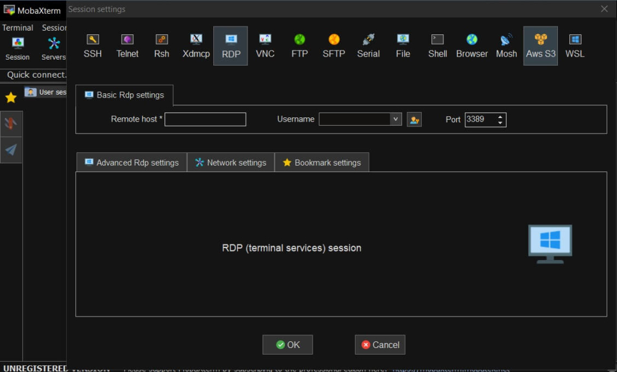Expand the Username dropdown

point(395,119)
